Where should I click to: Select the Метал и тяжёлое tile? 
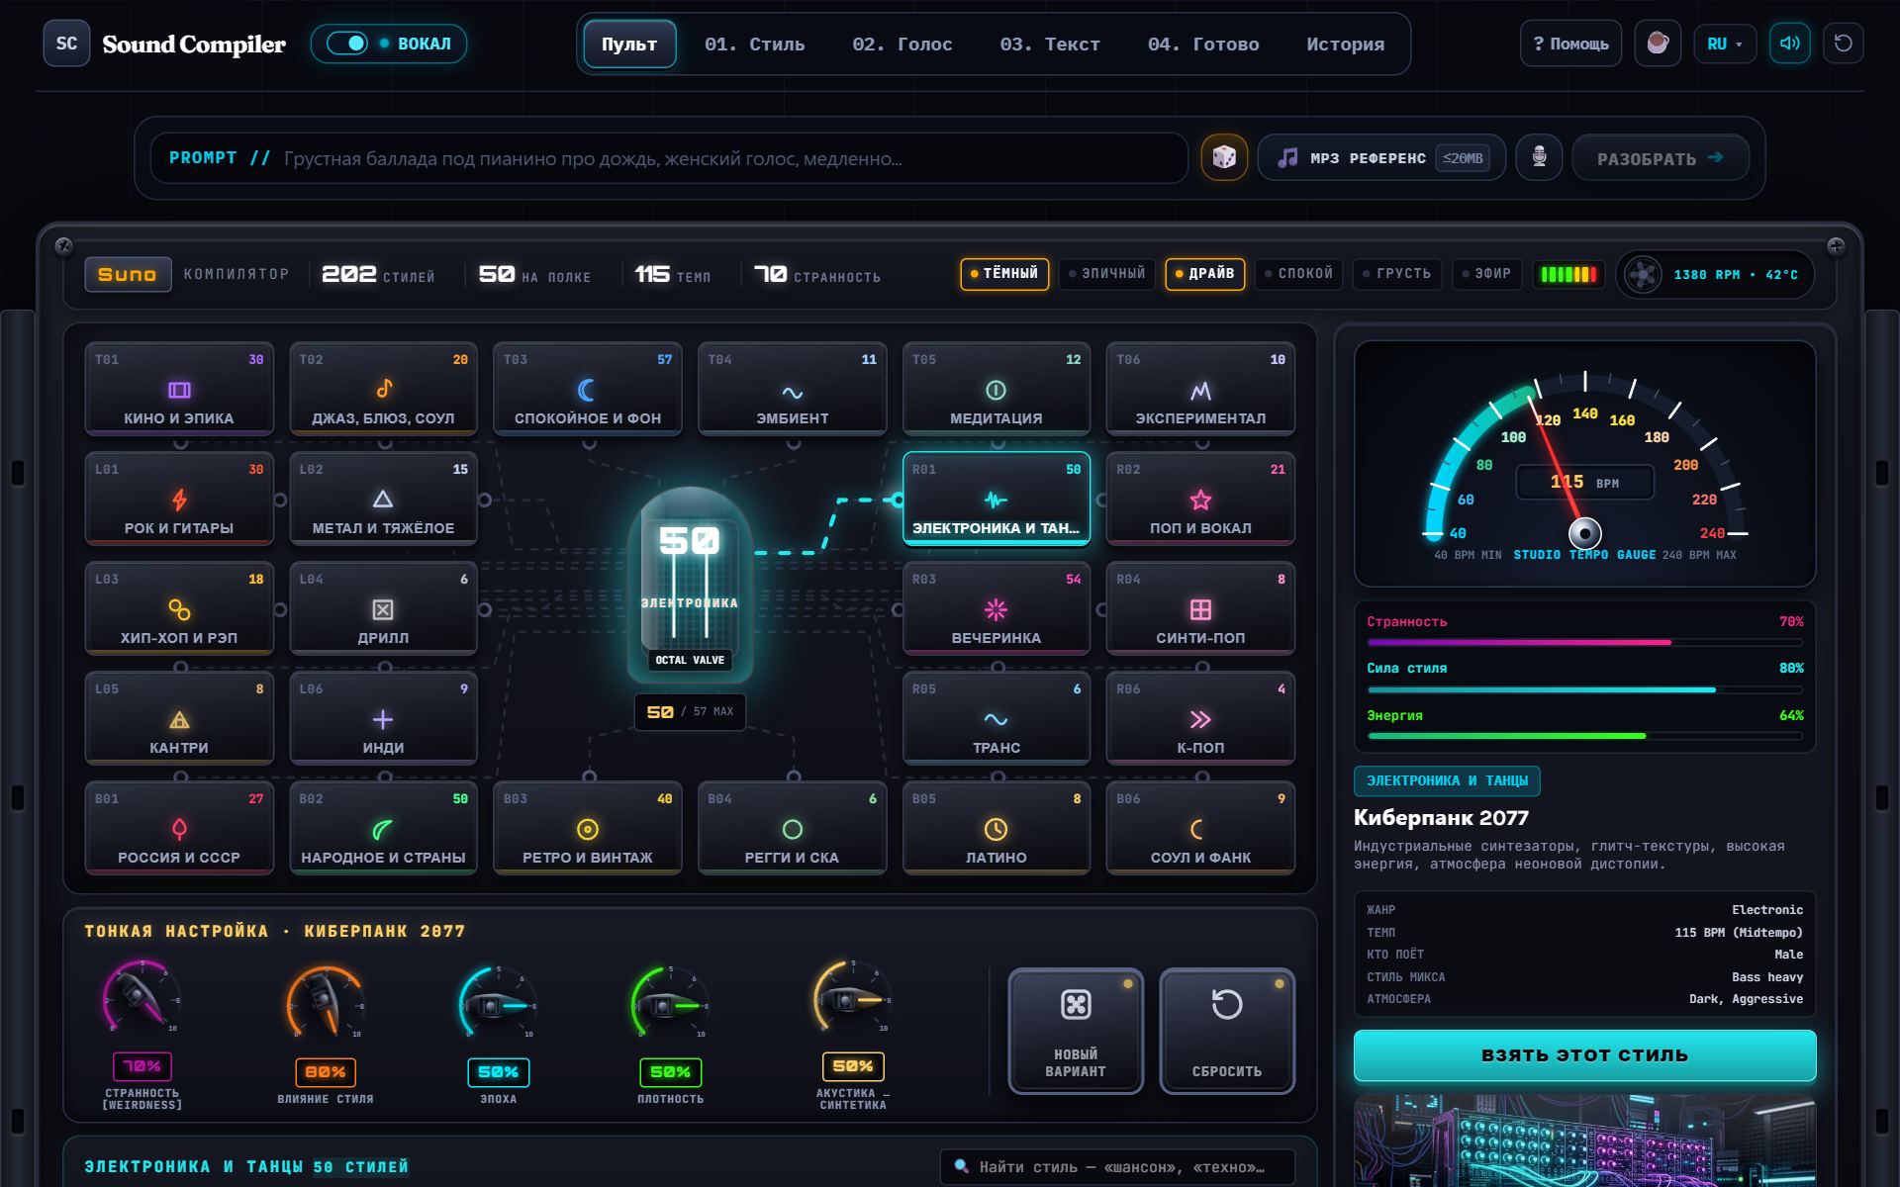[383, 498]
